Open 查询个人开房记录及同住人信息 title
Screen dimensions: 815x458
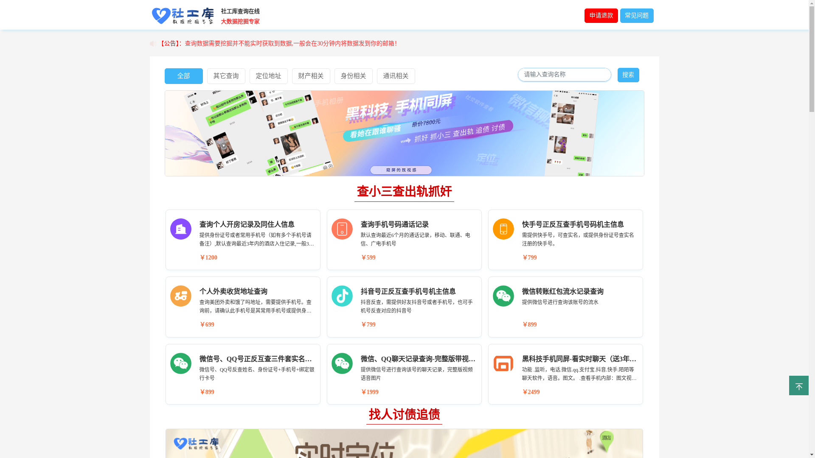pos(247,224)
